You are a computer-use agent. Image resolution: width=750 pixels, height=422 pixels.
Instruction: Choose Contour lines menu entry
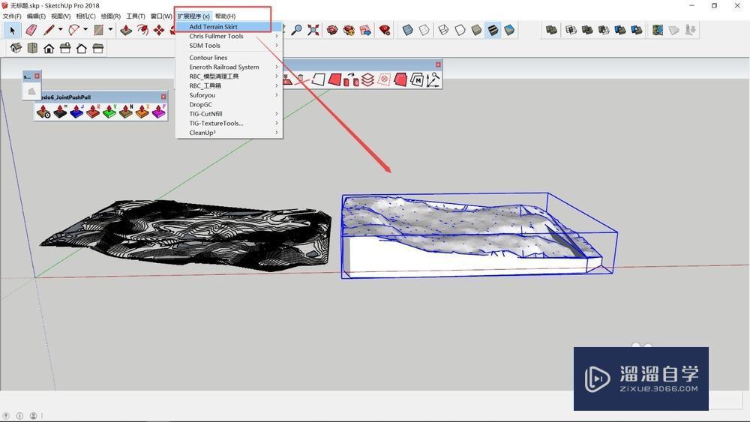click(x=229, y=58)
